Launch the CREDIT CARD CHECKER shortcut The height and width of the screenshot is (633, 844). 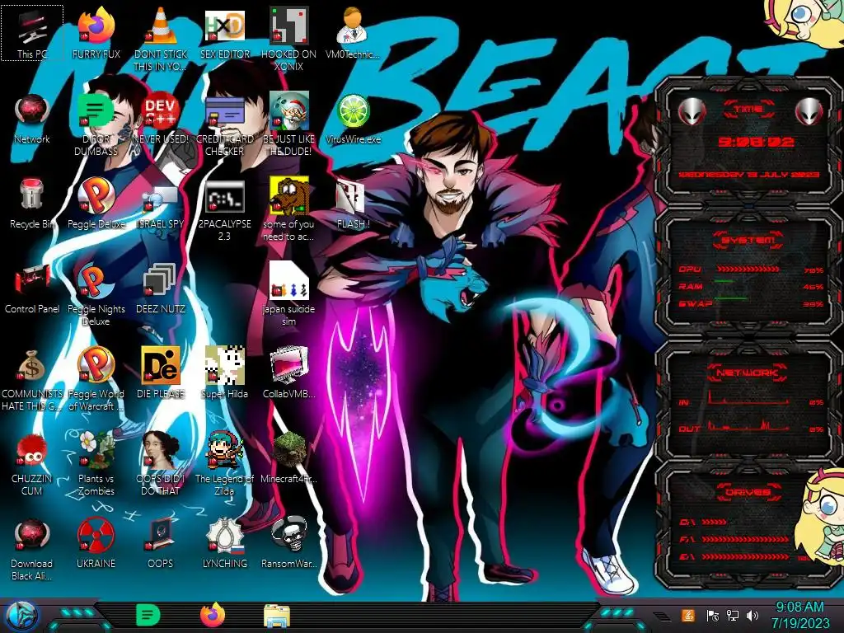click(224, 124)
